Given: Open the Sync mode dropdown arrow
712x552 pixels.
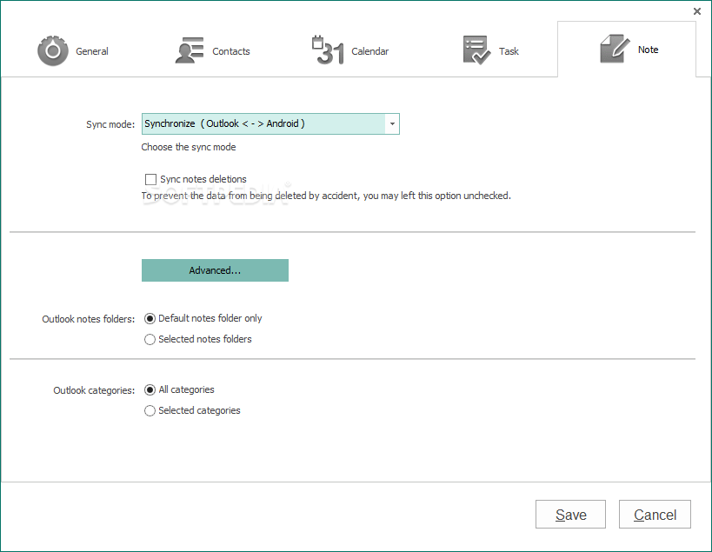Looking at the screenshot, I should (392, 124).
